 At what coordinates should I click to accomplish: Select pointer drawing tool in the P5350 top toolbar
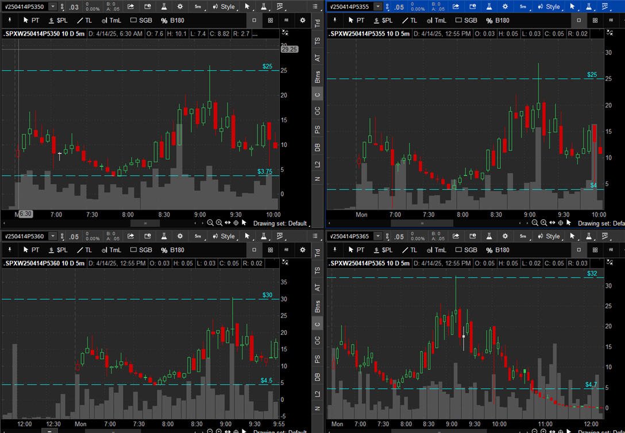pos(247,7)
